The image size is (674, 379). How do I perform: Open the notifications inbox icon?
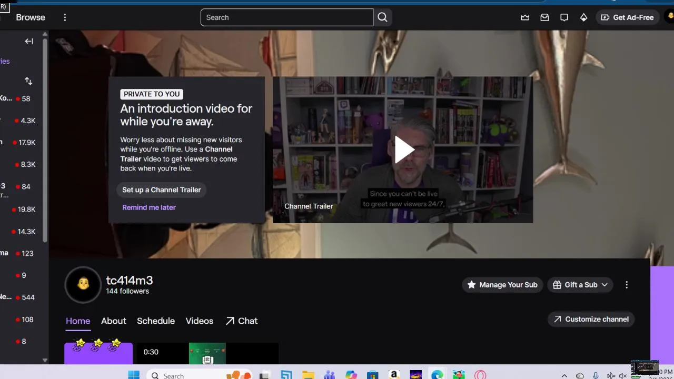[x=544, y=17]
